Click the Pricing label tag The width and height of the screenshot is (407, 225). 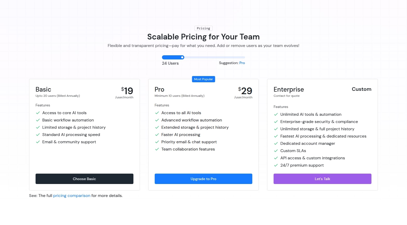click(x=203, y=28)
